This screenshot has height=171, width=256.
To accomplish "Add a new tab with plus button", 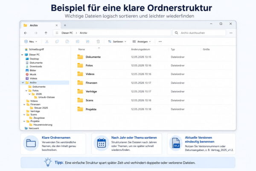I will click(65, 25).
